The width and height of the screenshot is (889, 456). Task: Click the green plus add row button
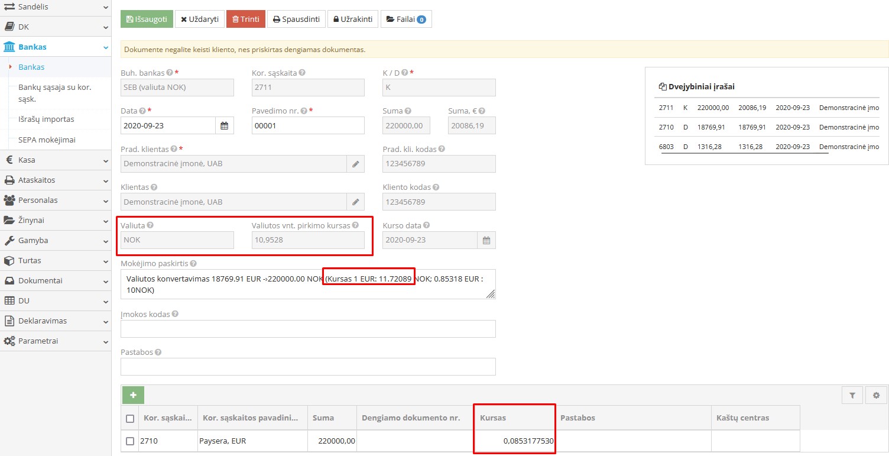coord(133,395)
